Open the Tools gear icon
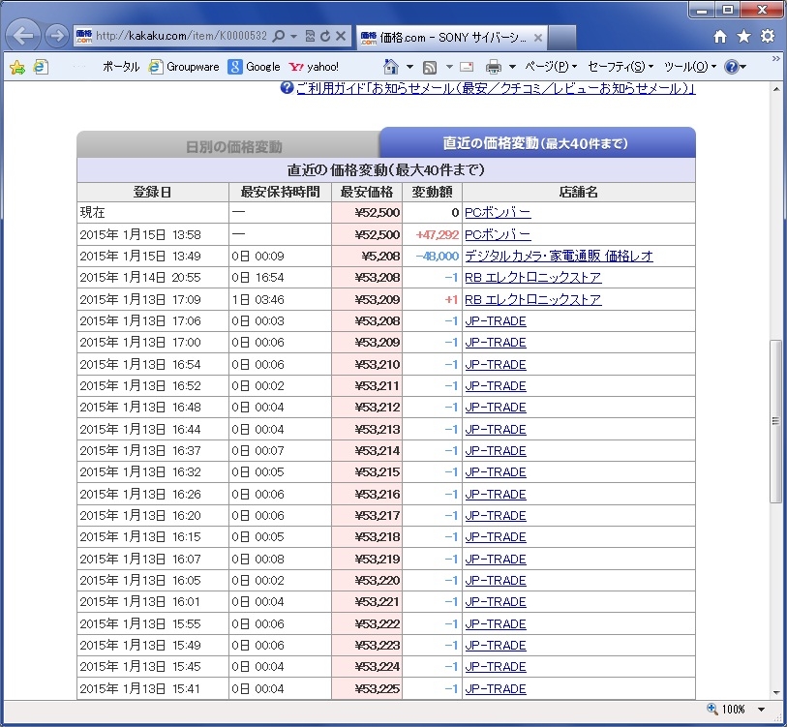This screenshot has height=727, width=787. (x=768, y=36)
